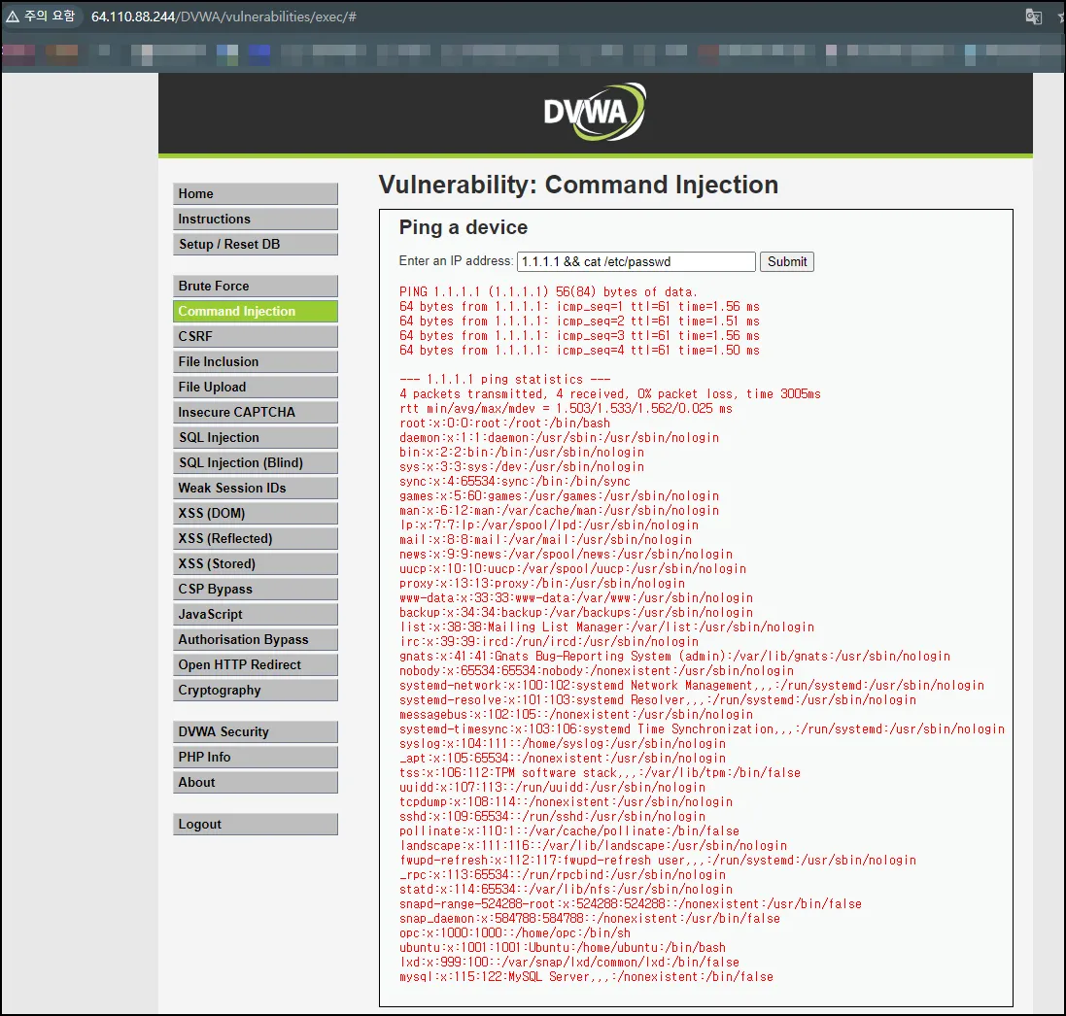Screen dimensions: 1066x1016
Task: Click the 'icmp_seq=4' ping reply line
Action: point(579,350)
